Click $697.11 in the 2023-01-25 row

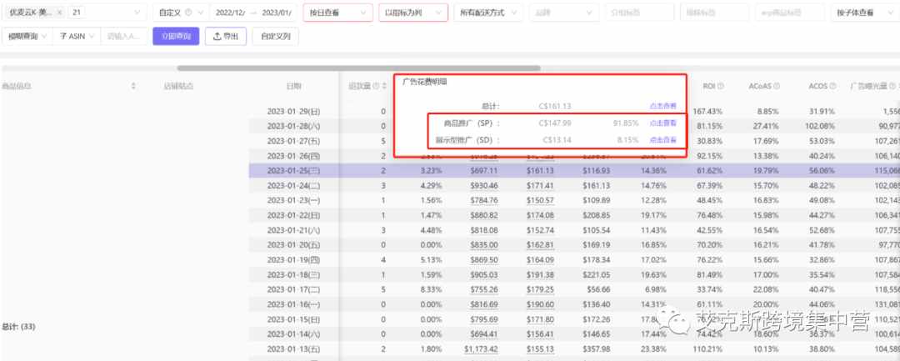pyautogui.click(x=483, y=170)
